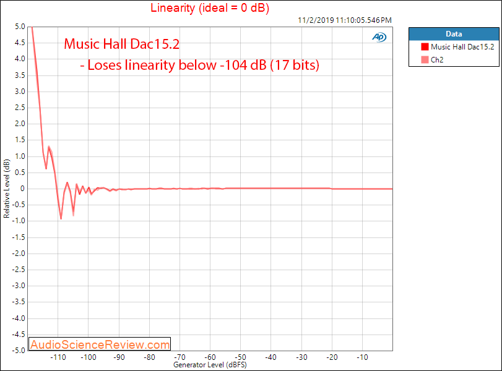Click the Data legend header
Image resolution: width=502 pixels, height=371 pixels.
pos(454,34)
